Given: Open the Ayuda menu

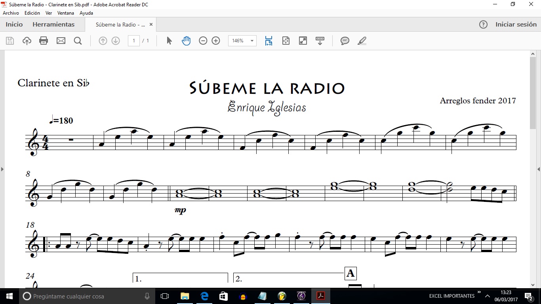Looking at the screenshot, I should [x=86, y=13].
